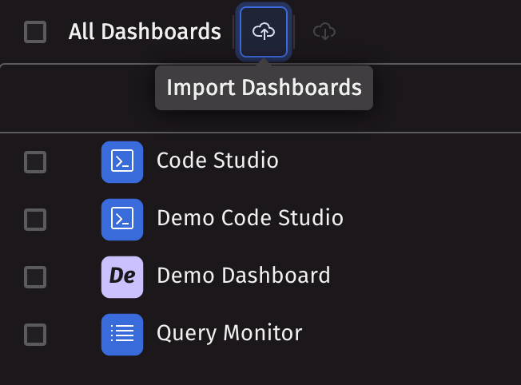
Task: Click the divider left of the import button
Action: 233,32
